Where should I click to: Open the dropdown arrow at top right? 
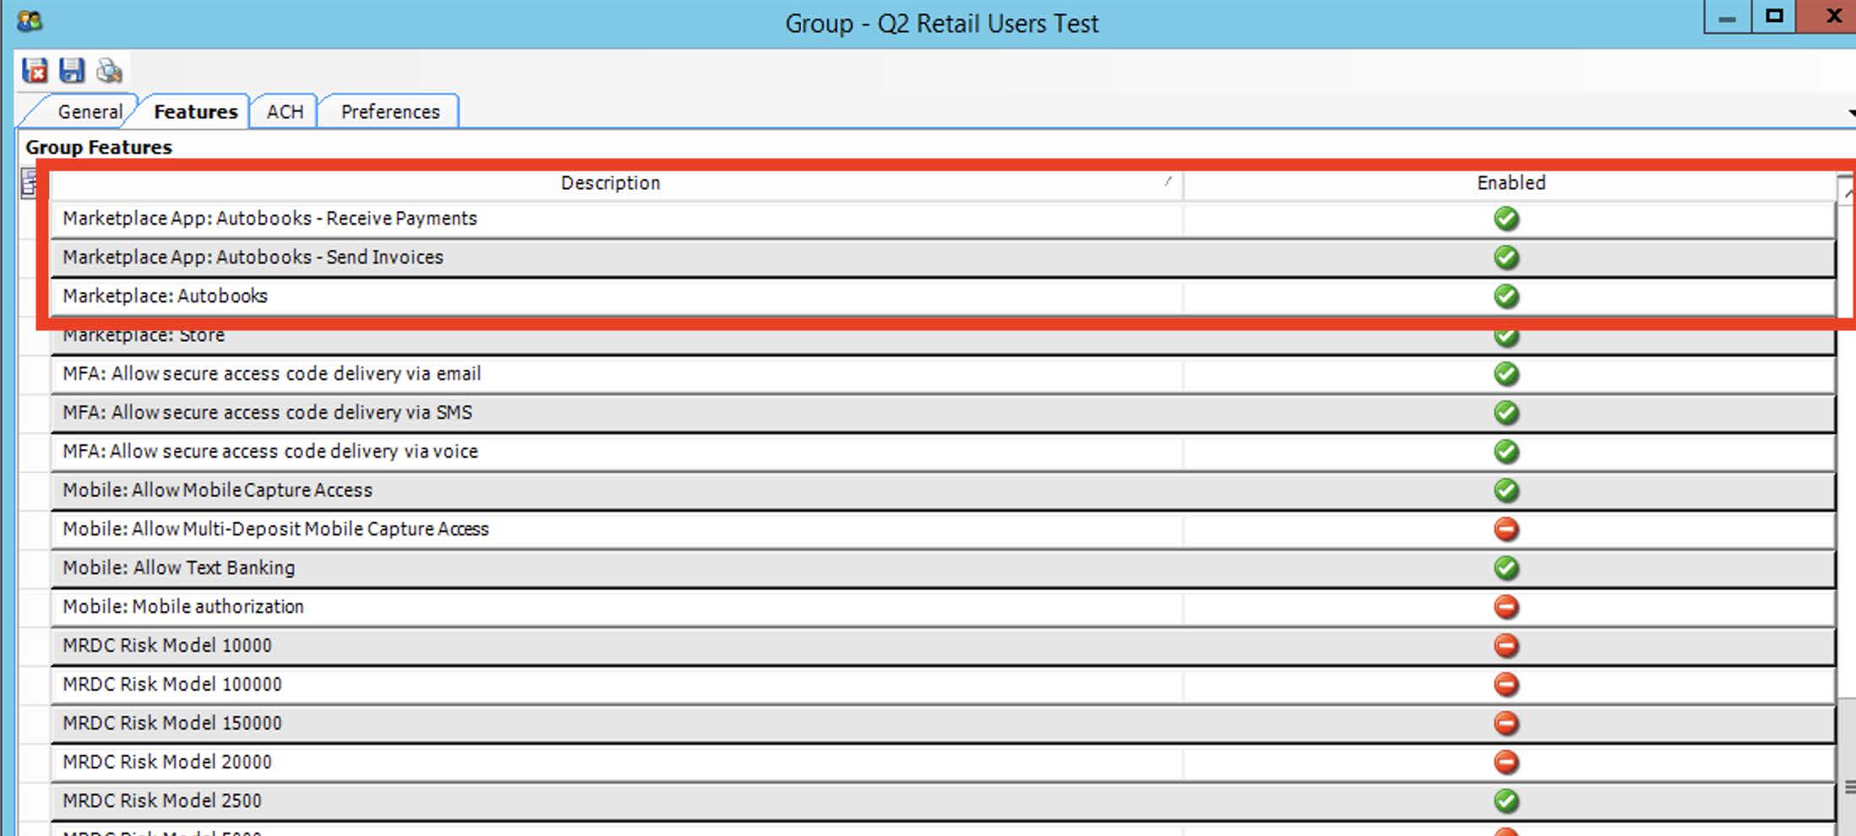coord(1848,111)
